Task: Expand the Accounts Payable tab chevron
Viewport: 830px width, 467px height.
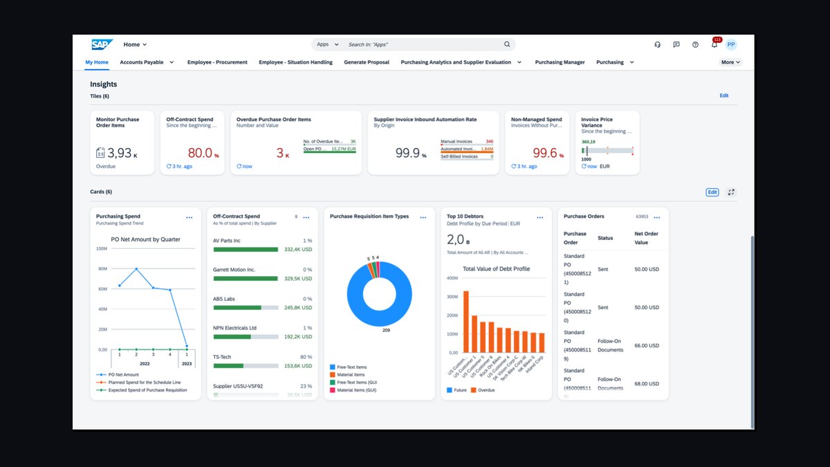Action: pos(172,62)
